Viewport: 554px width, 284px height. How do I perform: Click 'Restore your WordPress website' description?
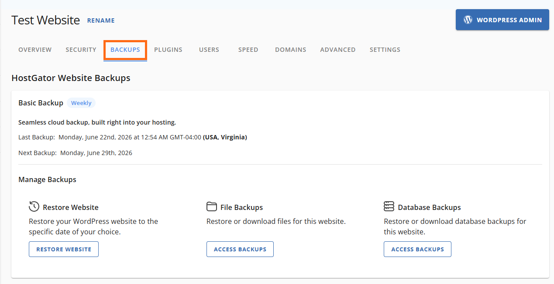(x=93, y=227)
